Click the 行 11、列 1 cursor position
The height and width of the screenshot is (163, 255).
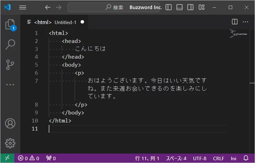click(x=147, y=158)
